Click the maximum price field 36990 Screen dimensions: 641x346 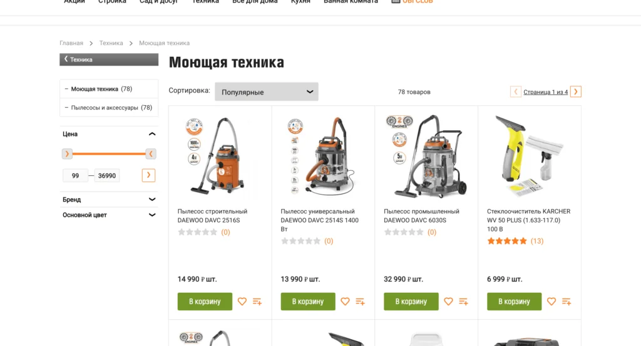pos(106,176)
